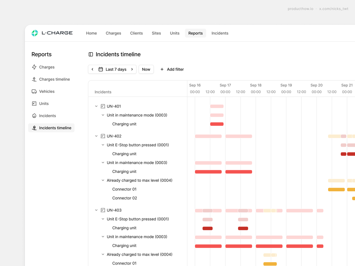Click the unit icon next to UN-403
Viewport: 355px width, 266px height.
pos(103,210)
